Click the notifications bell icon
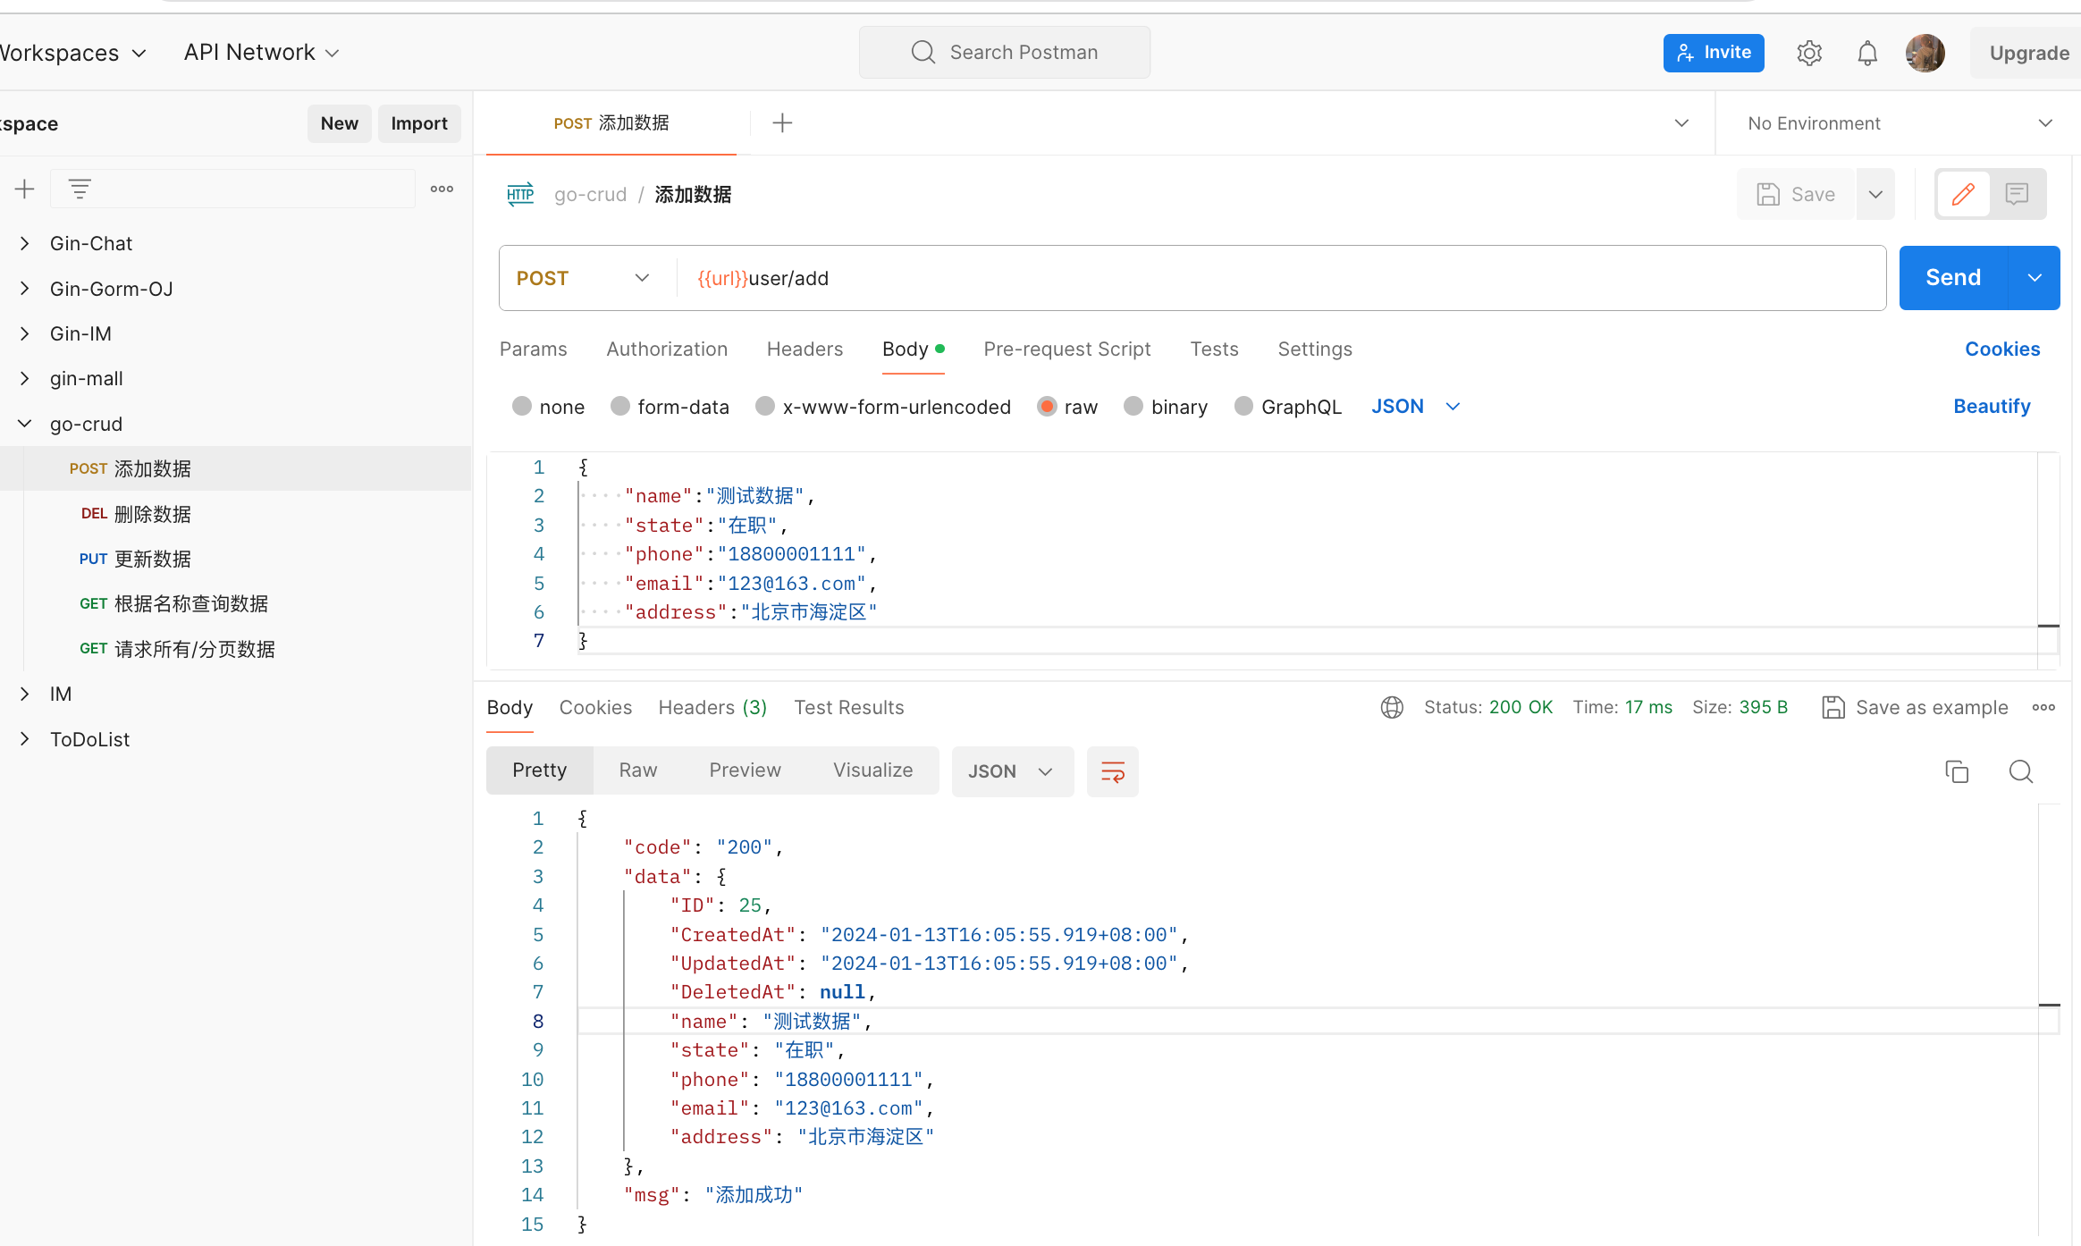 1867,53
